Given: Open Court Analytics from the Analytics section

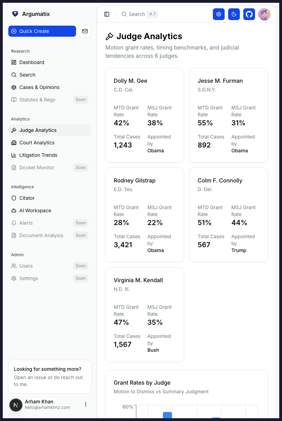Looking at the screenshot, I should tap(37, 143).
